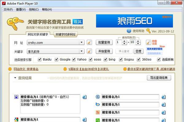Open the 控制(C) menu

tap(34, 9)
